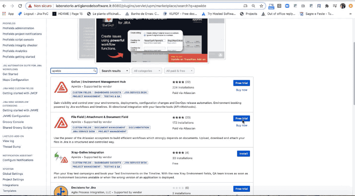The height and width of the screenshot is (196, 355).
Task: Click the Create on Transition banner image
Action: pyautogui.click(x=152, y=40)
